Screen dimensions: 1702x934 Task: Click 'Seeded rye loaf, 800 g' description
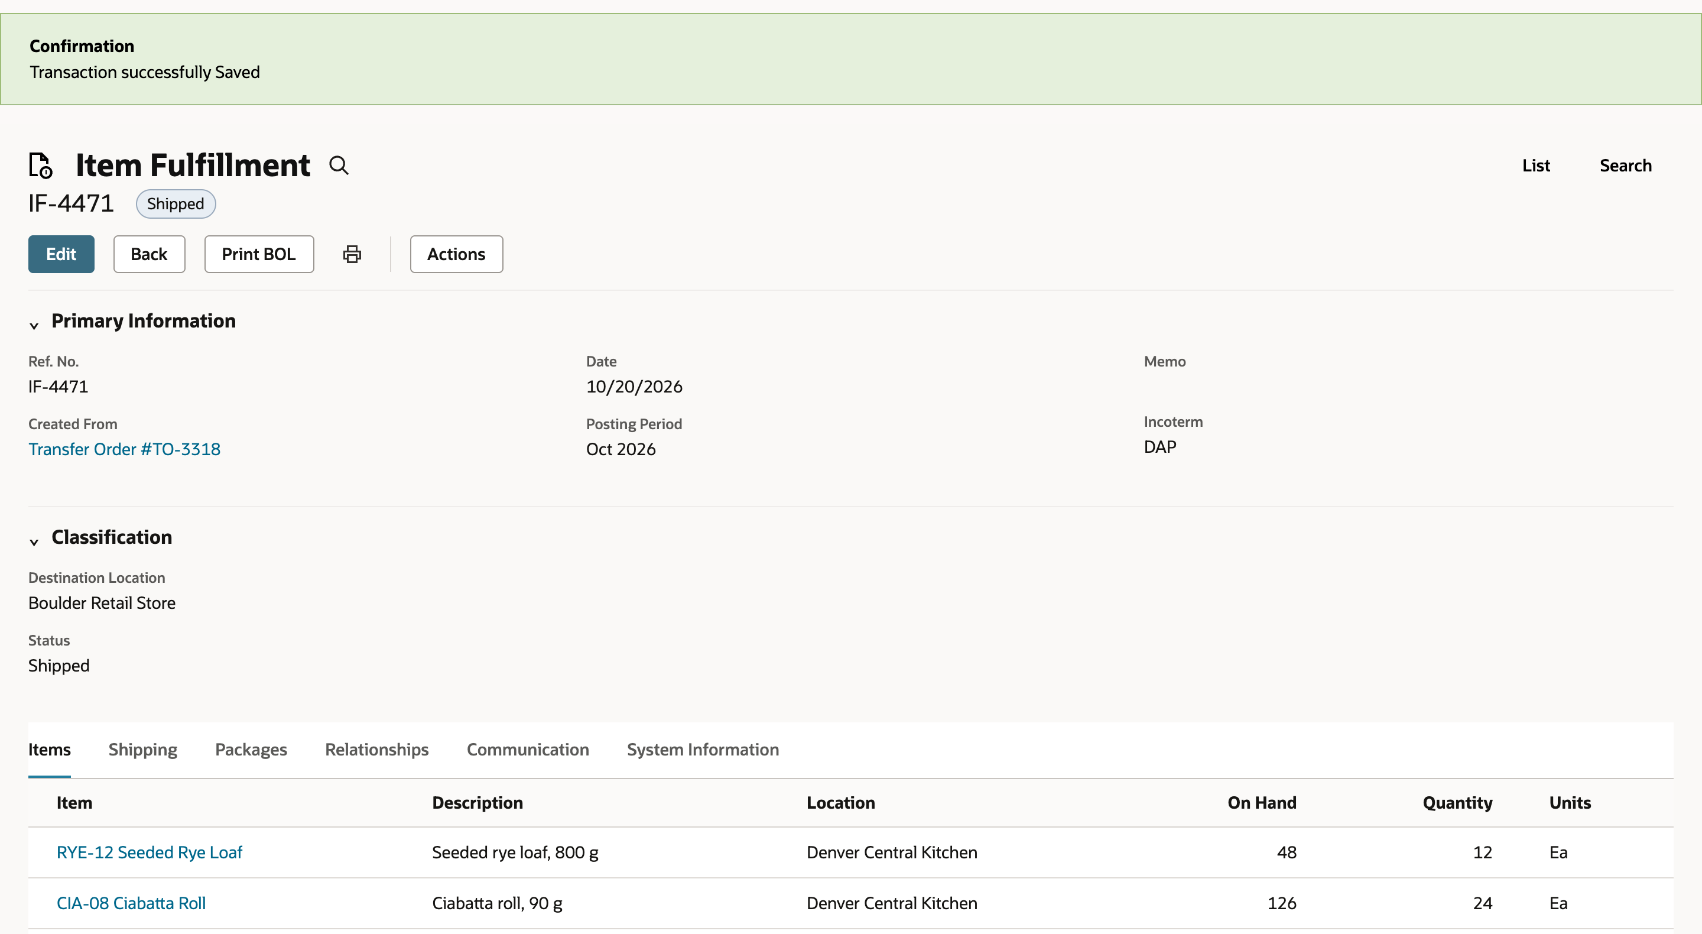[515, 852]
